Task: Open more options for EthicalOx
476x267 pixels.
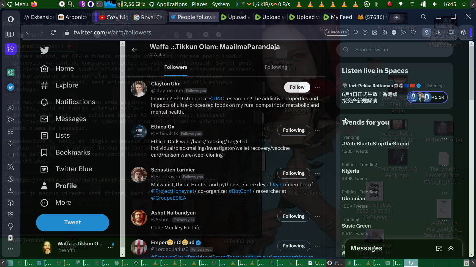Action: click(x=317, y=130)
